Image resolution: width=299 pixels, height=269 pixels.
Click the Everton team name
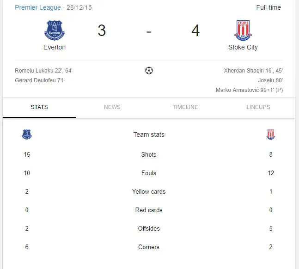coord(55,47)
